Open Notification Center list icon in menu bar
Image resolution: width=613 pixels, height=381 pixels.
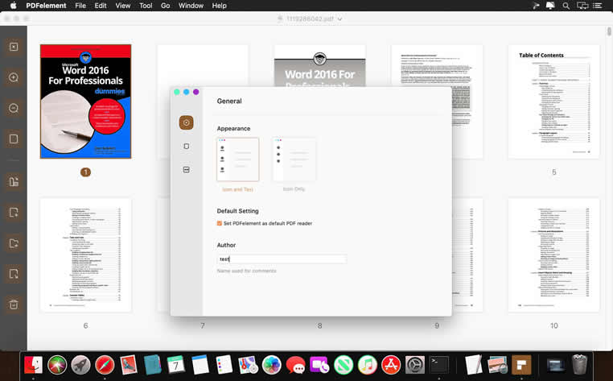tap(598, 6)
